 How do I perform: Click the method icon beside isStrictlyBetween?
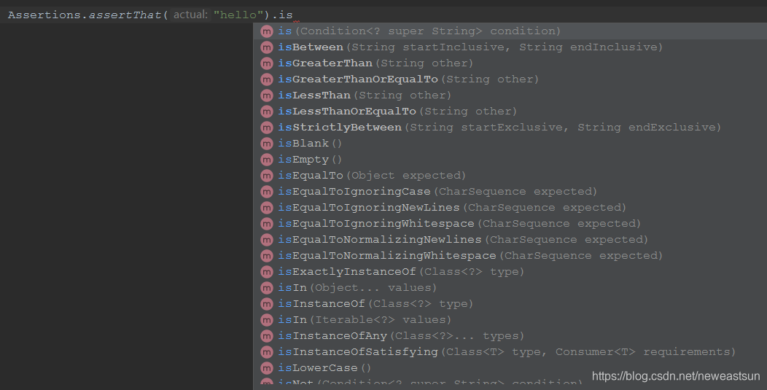click(267, 128)
